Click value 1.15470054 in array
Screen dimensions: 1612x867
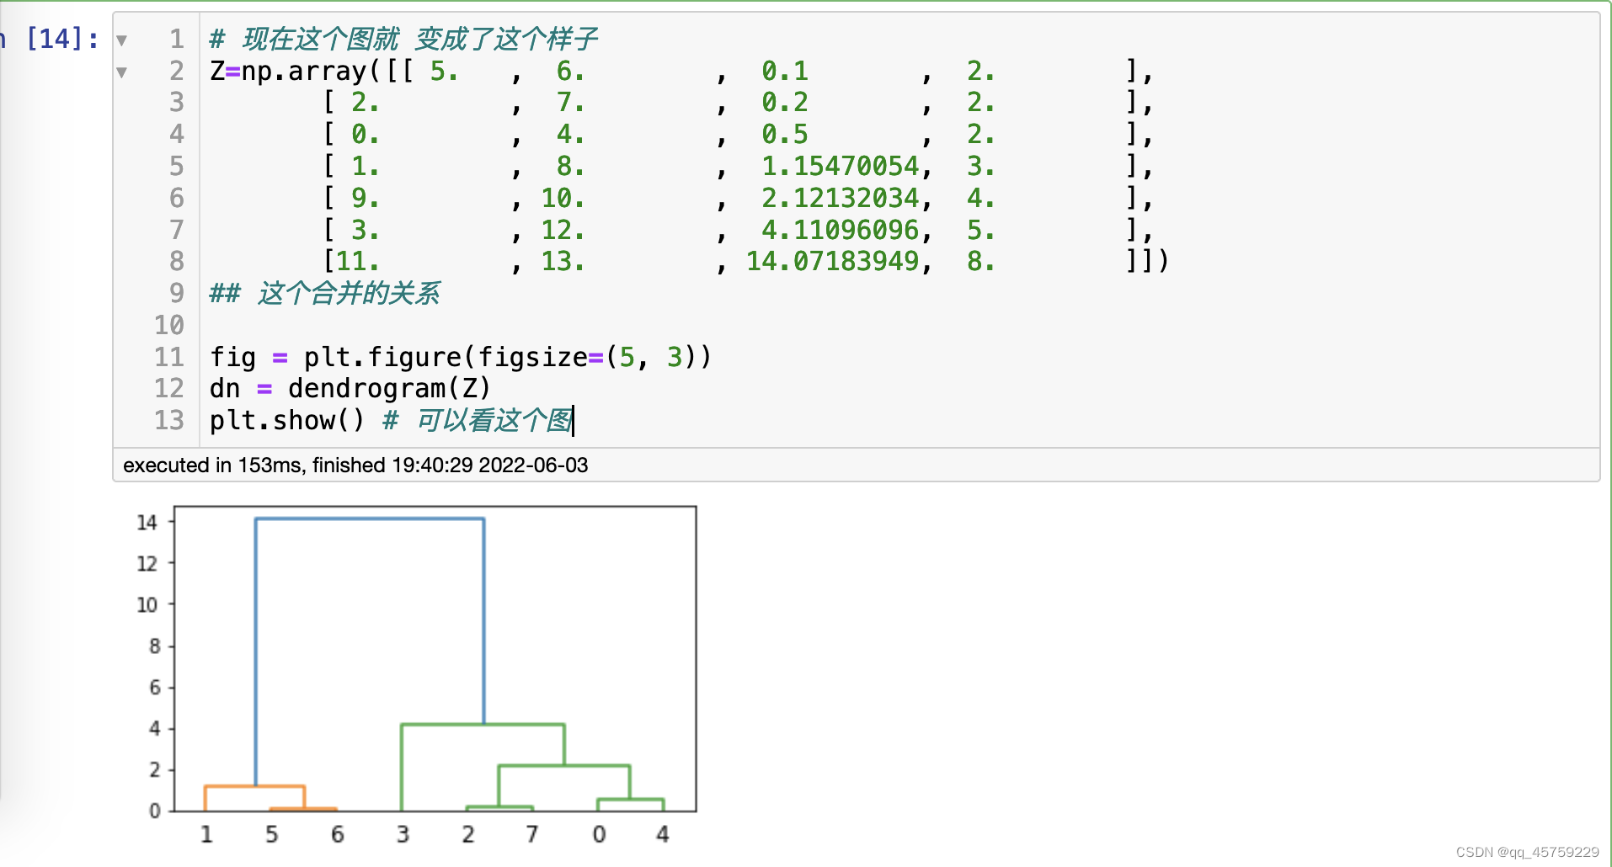coord(840,166)
